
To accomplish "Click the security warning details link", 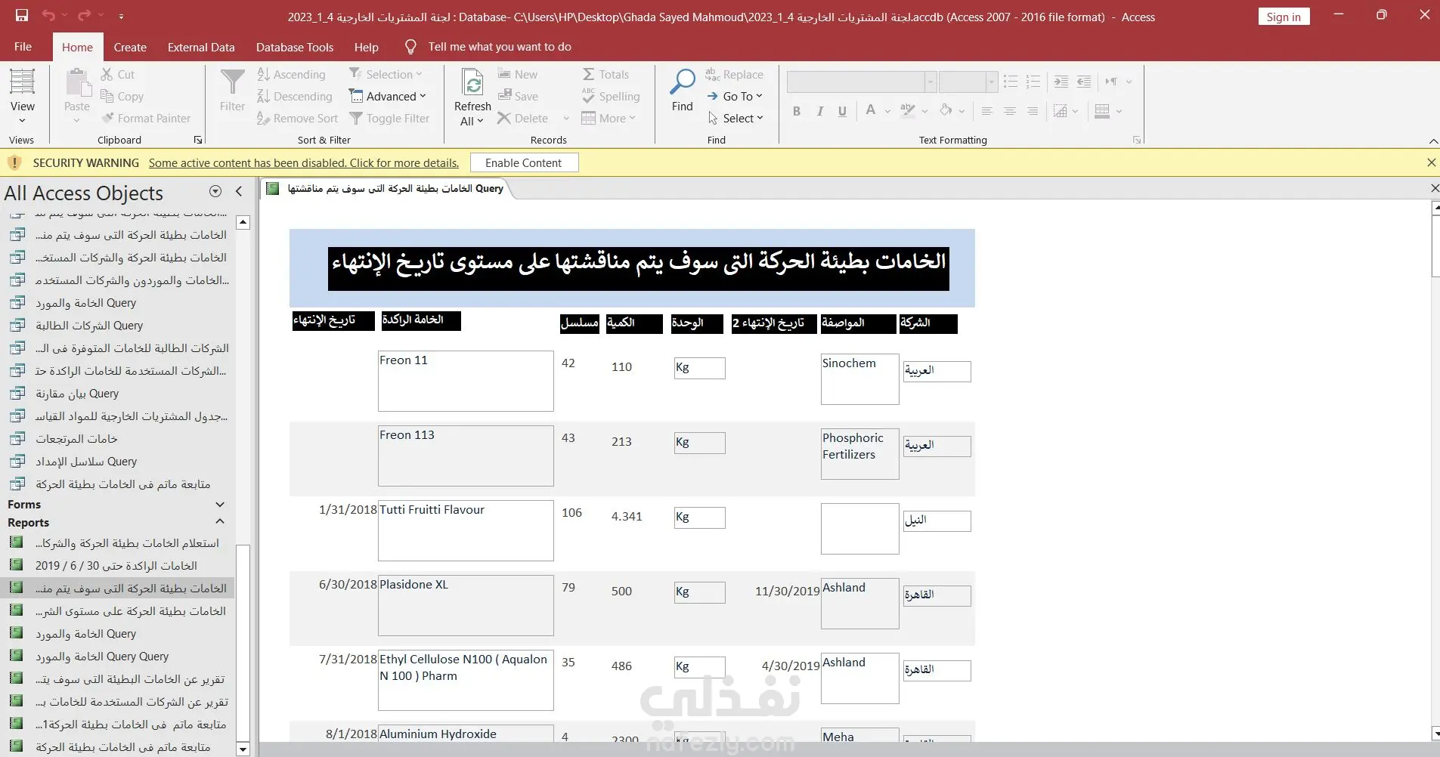I will 304,162.
